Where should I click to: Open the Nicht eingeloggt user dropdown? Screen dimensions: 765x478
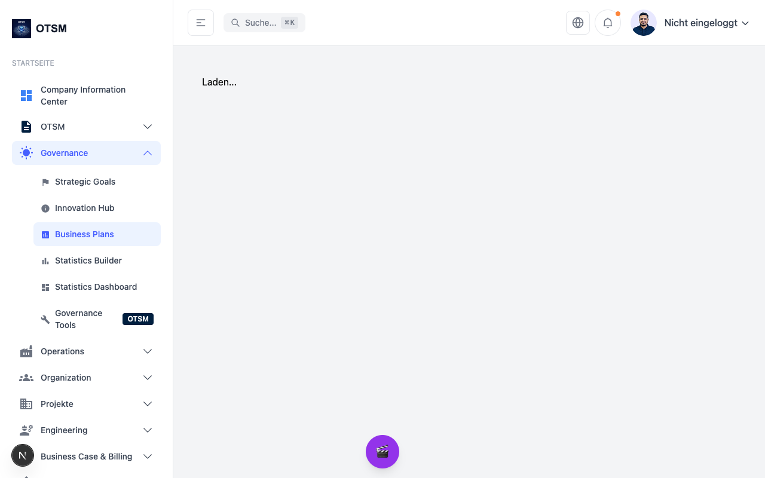pos(706,23)
